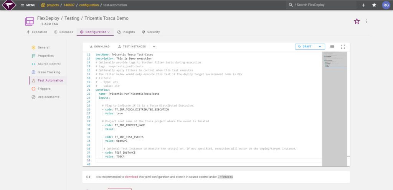This screenshot has height=190, width=393.
Task: Click 'Tricentis-runTricentisToscaTests' name value
Action: point(134,94)
